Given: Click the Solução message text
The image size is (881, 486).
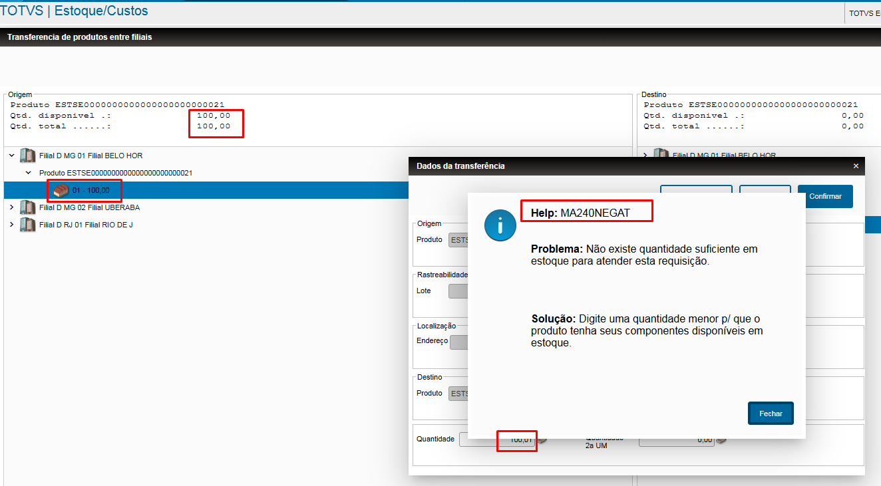Looking at the screenshot, I should [x=647, y=330].
